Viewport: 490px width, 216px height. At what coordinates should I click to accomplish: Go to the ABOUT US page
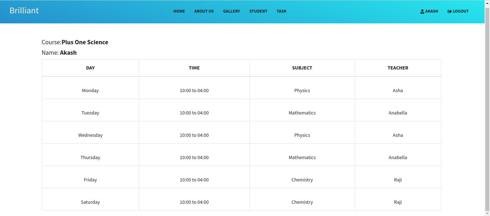(x=204, y=11)
